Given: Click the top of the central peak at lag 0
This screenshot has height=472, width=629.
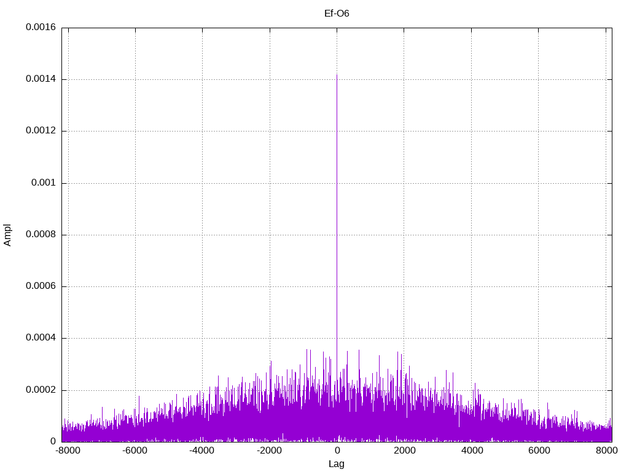Looking at the screenshot, I should pyautogui.click(x=337, y=76).
